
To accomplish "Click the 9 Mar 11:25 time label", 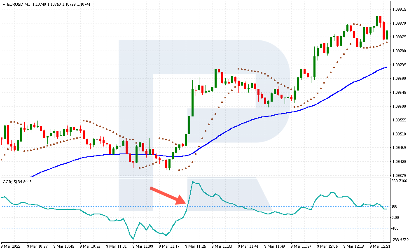I will 196,246.
